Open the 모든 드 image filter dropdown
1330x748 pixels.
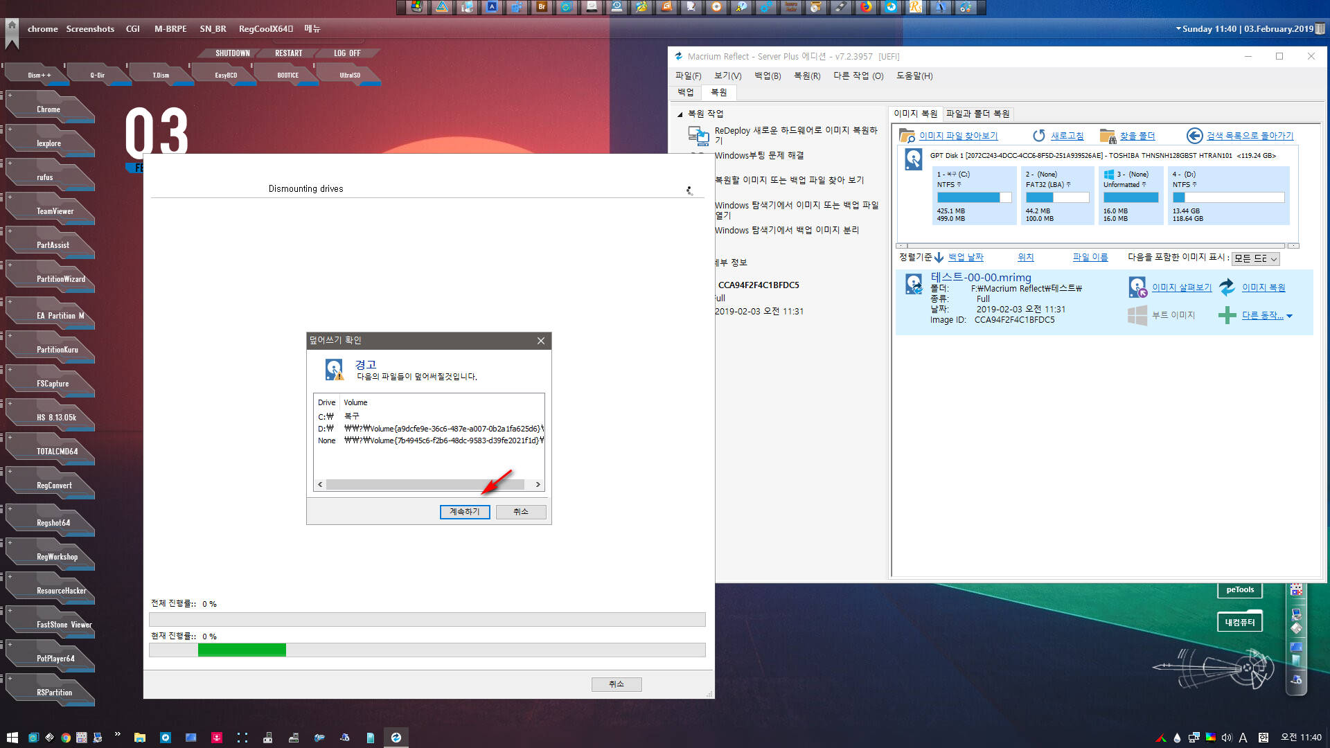click(1255, 258)
